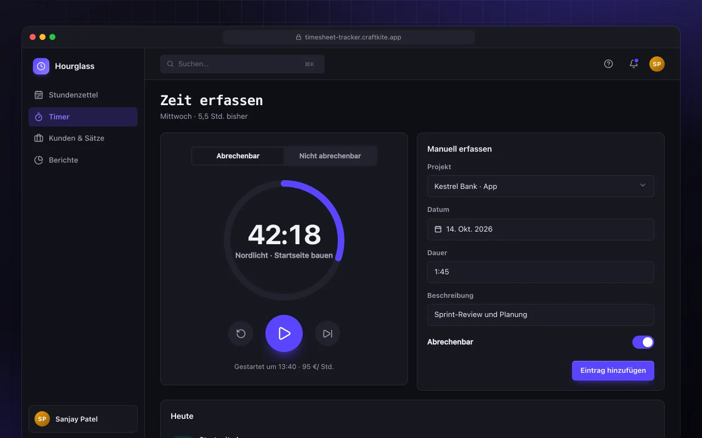
Task: Click Gestartet um 13:40 · 95 €/ Std. text
Action: (284, 367)
